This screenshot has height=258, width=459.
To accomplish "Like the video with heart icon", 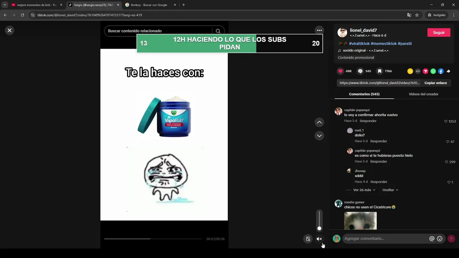I will 341,71.
